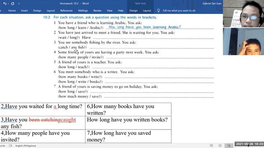This screenshot has height=148, width=264.
Task: Click the prompt '(how many people / invite?)'
Action: click(81, 57)
